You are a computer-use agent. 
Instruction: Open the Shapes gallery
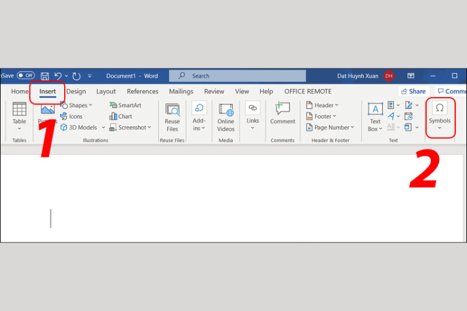tap(76, 105)
